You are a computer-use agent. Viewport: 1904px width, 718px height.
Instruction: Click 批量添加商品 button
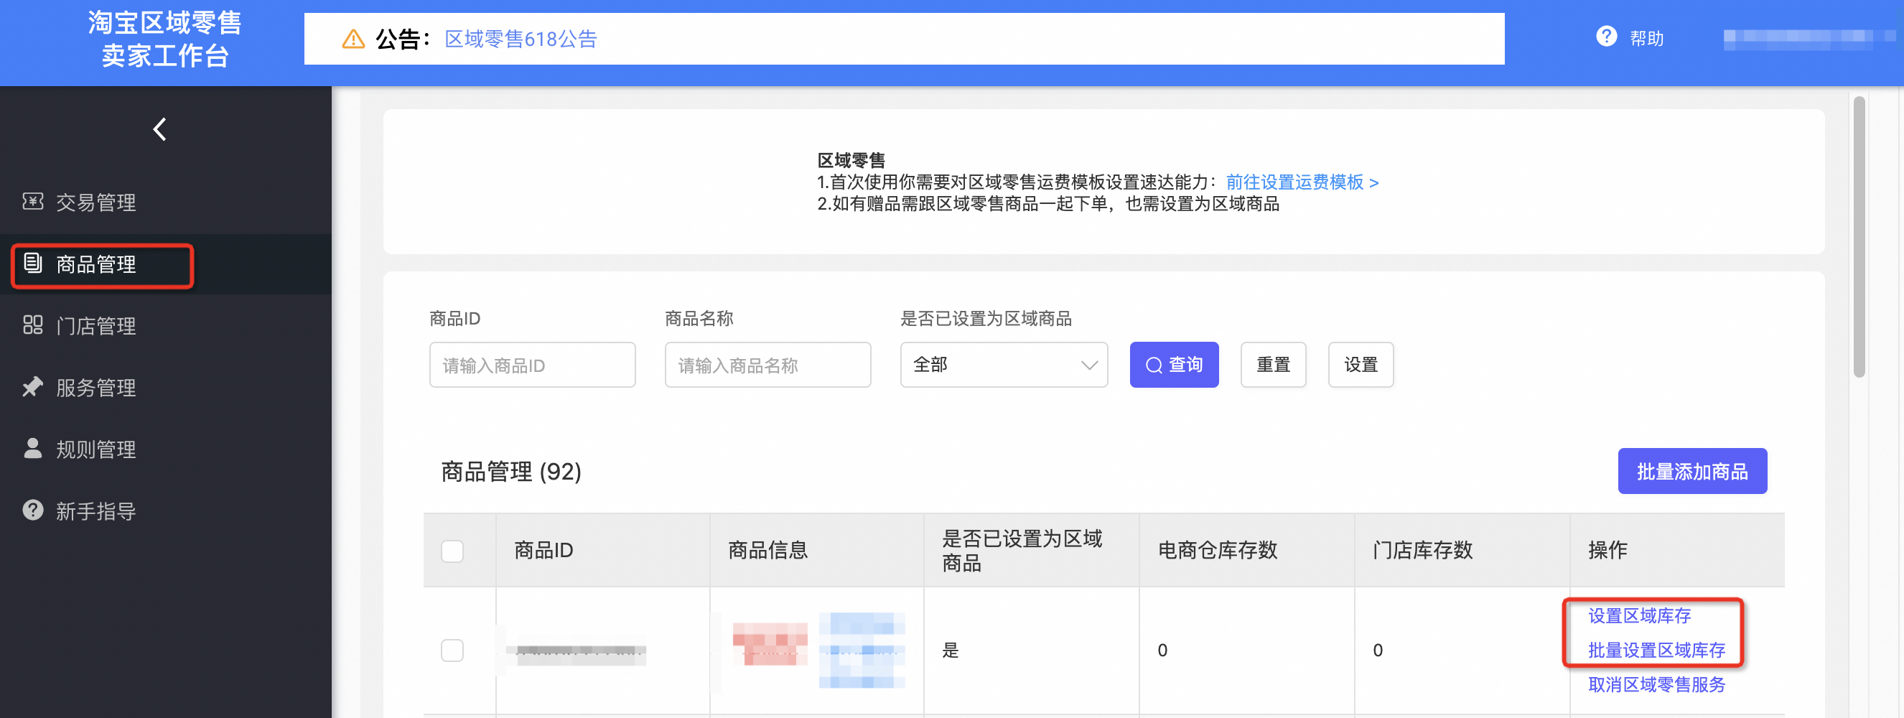coord(1692,471)
